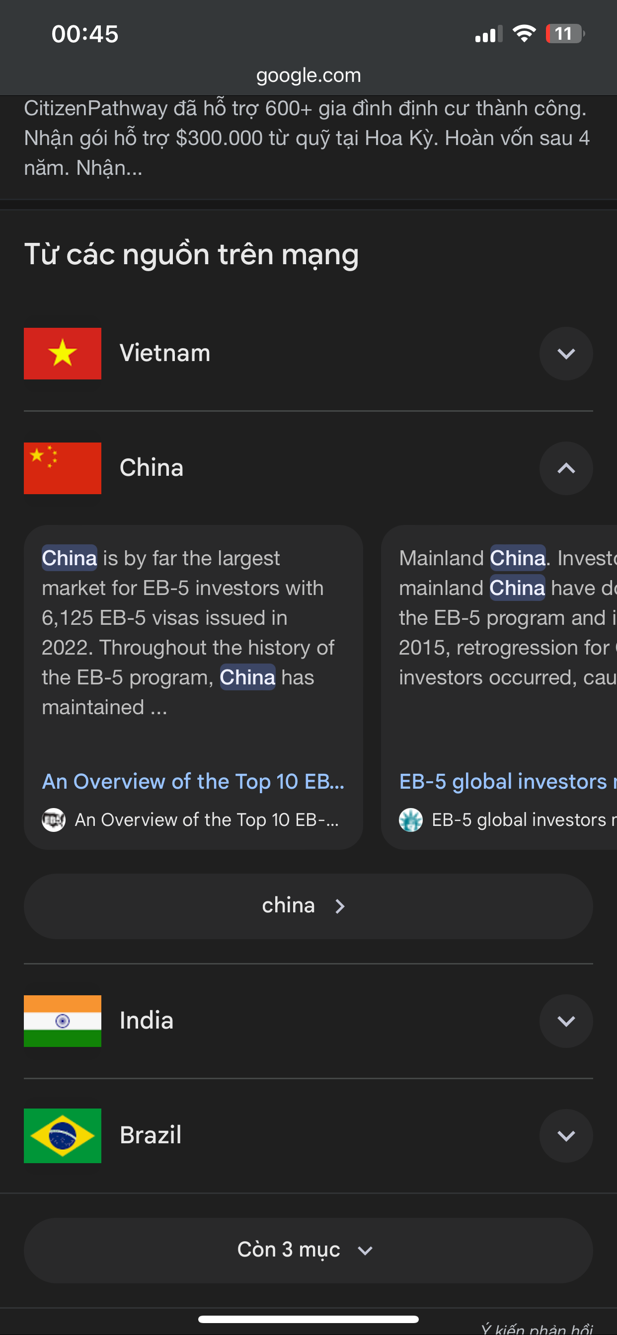Collapse the China section chevron
Viewport: 617px width, 1335px height.
pyautogui.click(x=566, y=468)
